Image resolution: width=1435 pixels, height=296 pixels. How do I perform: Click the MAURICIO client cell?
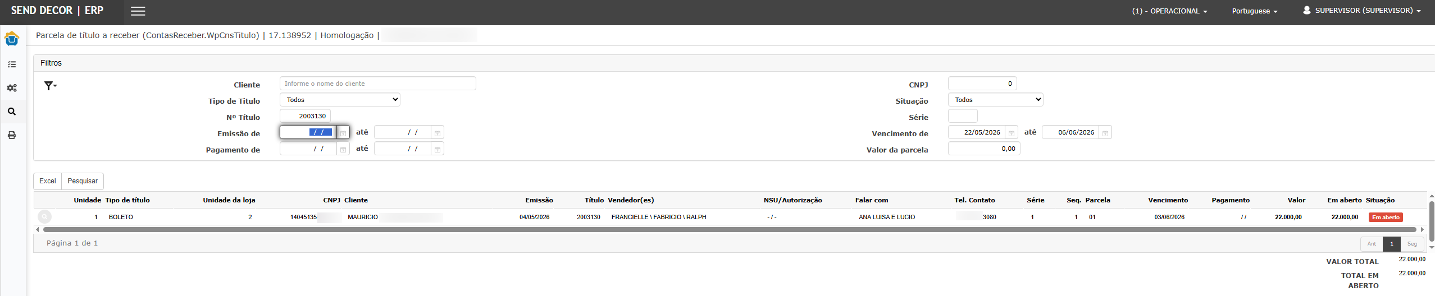tap(363, 217)
